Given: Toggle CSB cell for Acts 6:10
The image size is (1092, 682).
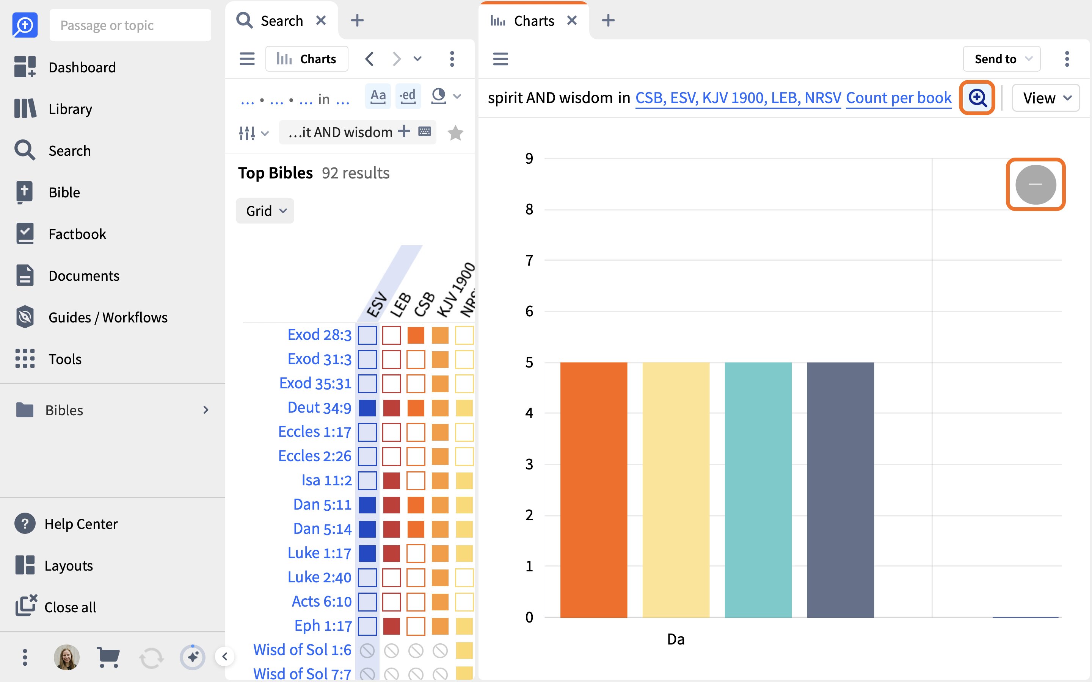Looking at the screenshot, I should 416,602.
